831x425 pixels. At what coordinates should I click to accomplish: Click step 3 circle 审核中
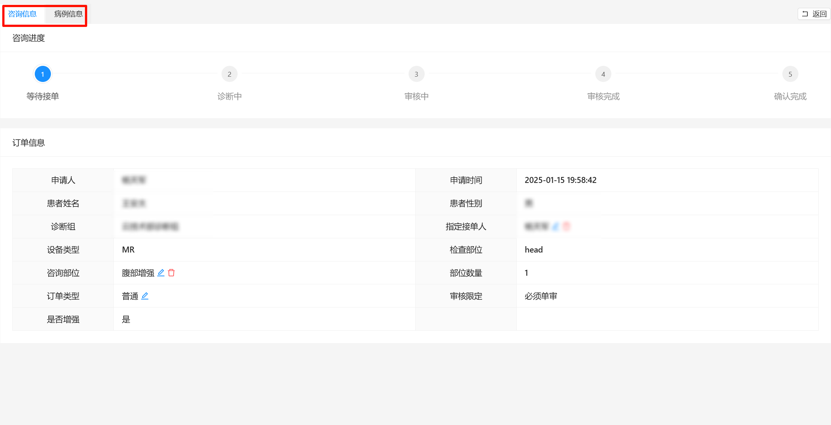click(416, 74)
